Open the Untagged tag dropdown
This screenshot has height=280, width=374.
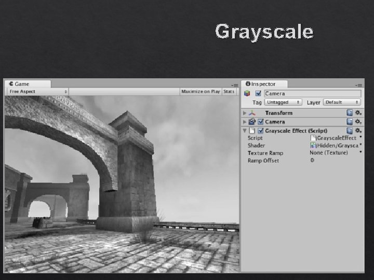coord(283,102)
